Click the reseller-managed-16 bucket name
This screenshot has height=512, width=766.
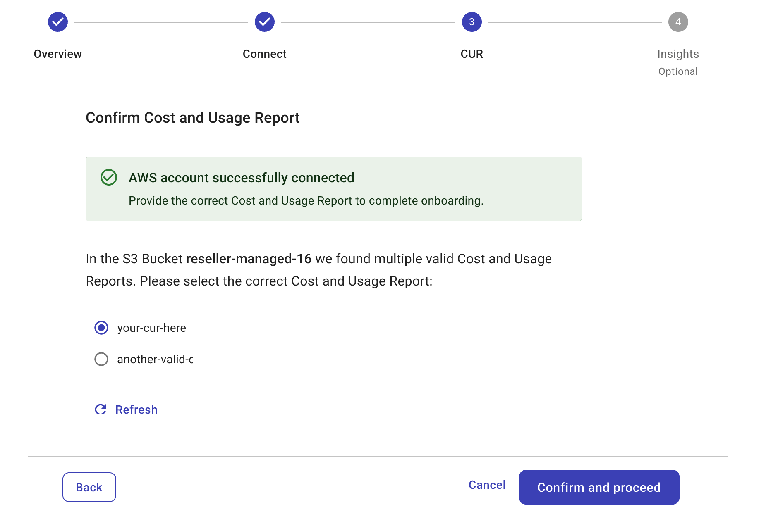(x=249, y=259)
